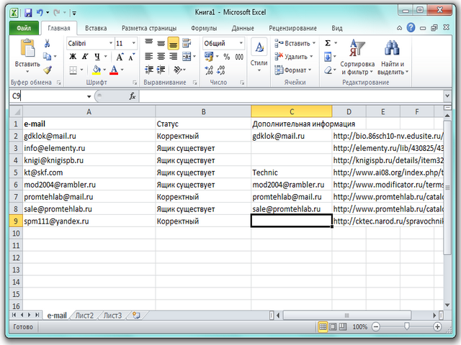
Task: Click the Fill down arrow icon
Action: 328,56
